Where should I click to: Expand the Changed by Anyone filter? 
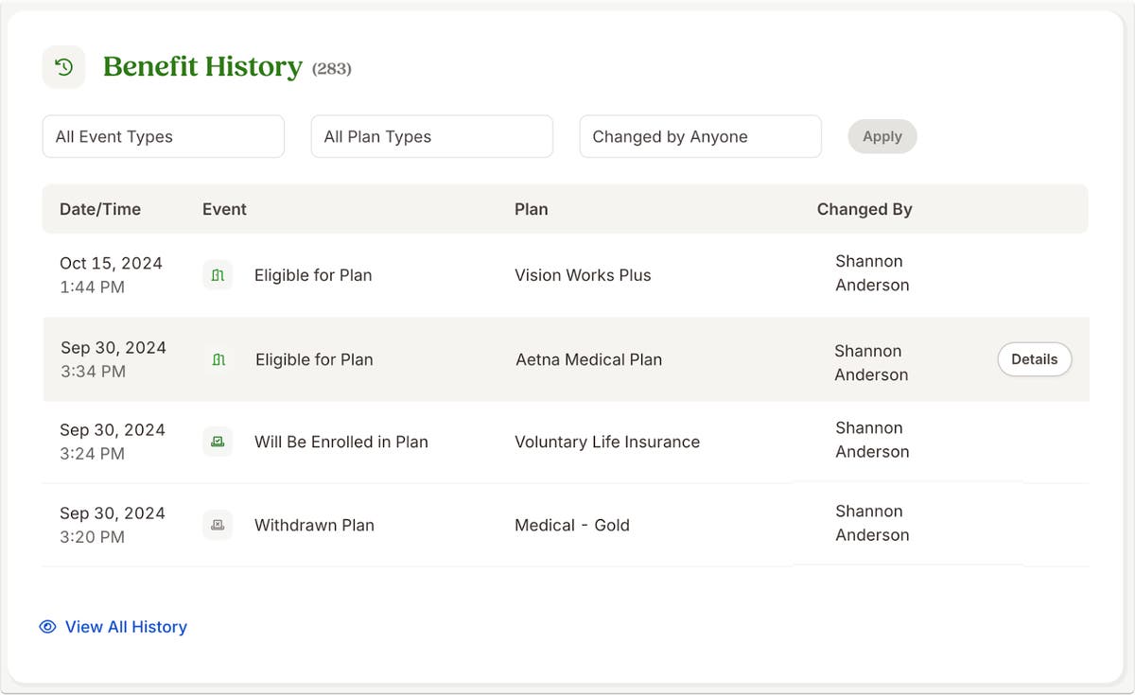click(700, 136)
